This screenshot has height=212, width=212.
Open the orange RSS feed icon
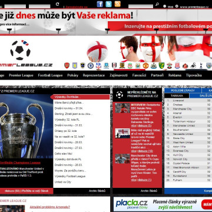tap(118, 4)
